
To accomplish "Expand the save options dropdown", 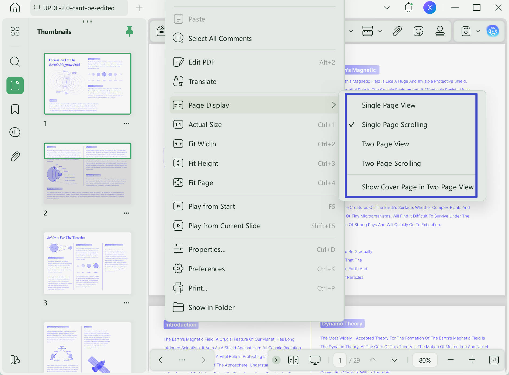I will click(478, 31).
